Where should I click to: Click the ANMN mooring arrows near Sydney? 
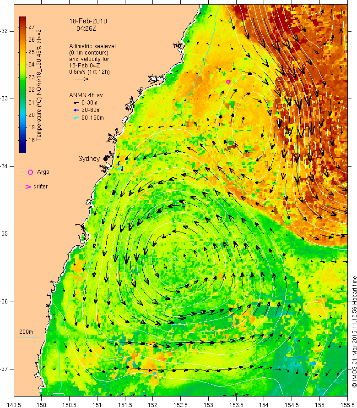point(120,166)
